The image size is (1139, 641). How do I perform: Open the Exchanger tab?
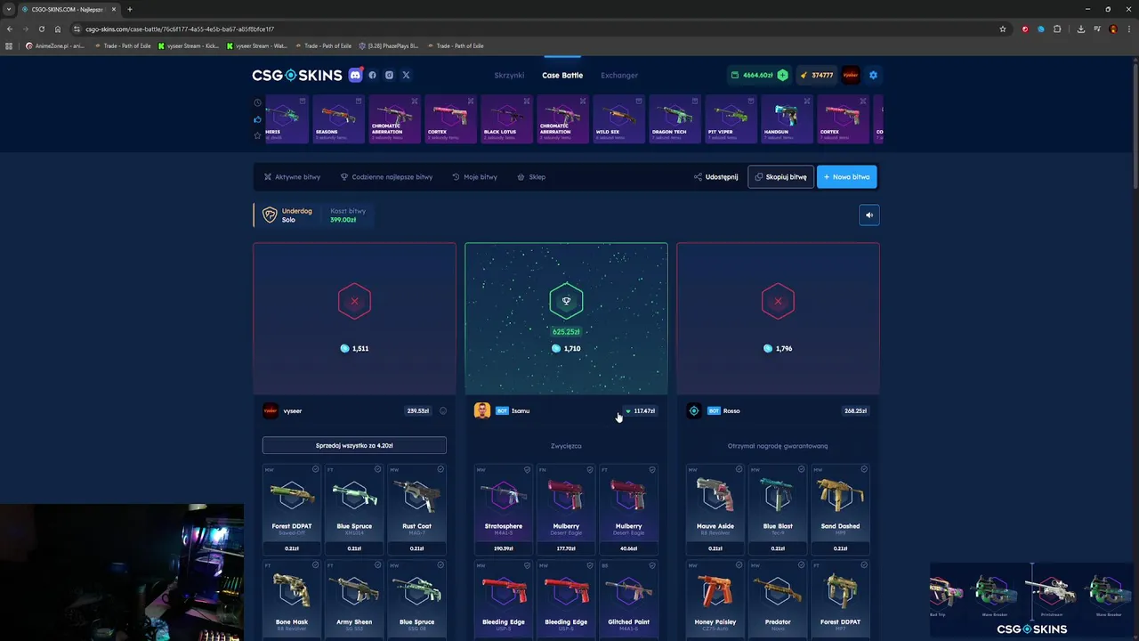[x=619, y=75]
